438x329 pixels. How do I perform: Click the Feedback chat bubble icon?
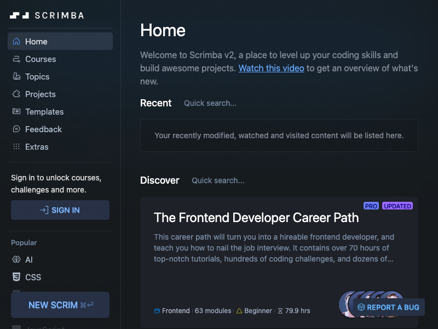pos(16,129)
